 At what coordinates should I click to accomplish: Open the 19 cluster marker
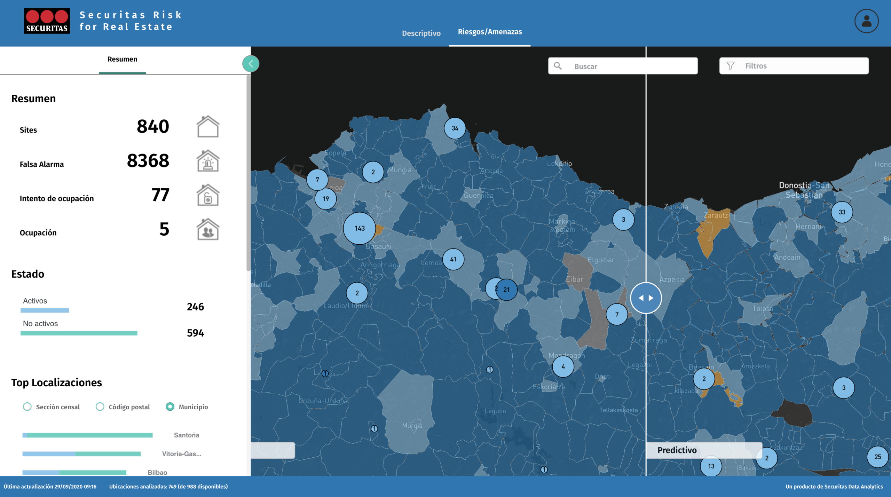point(326,199)
